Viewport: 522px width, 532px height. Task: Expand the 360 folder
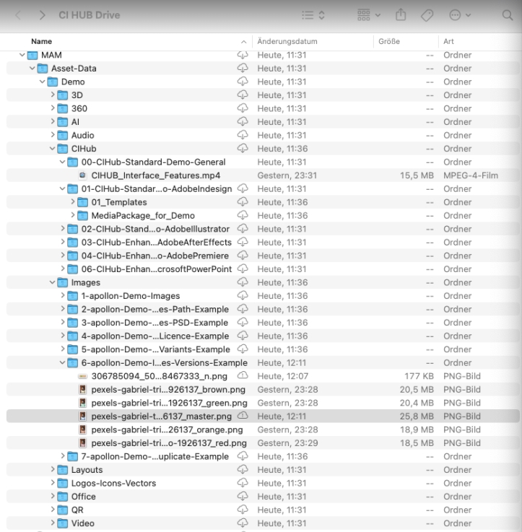(x=53, y=108)
